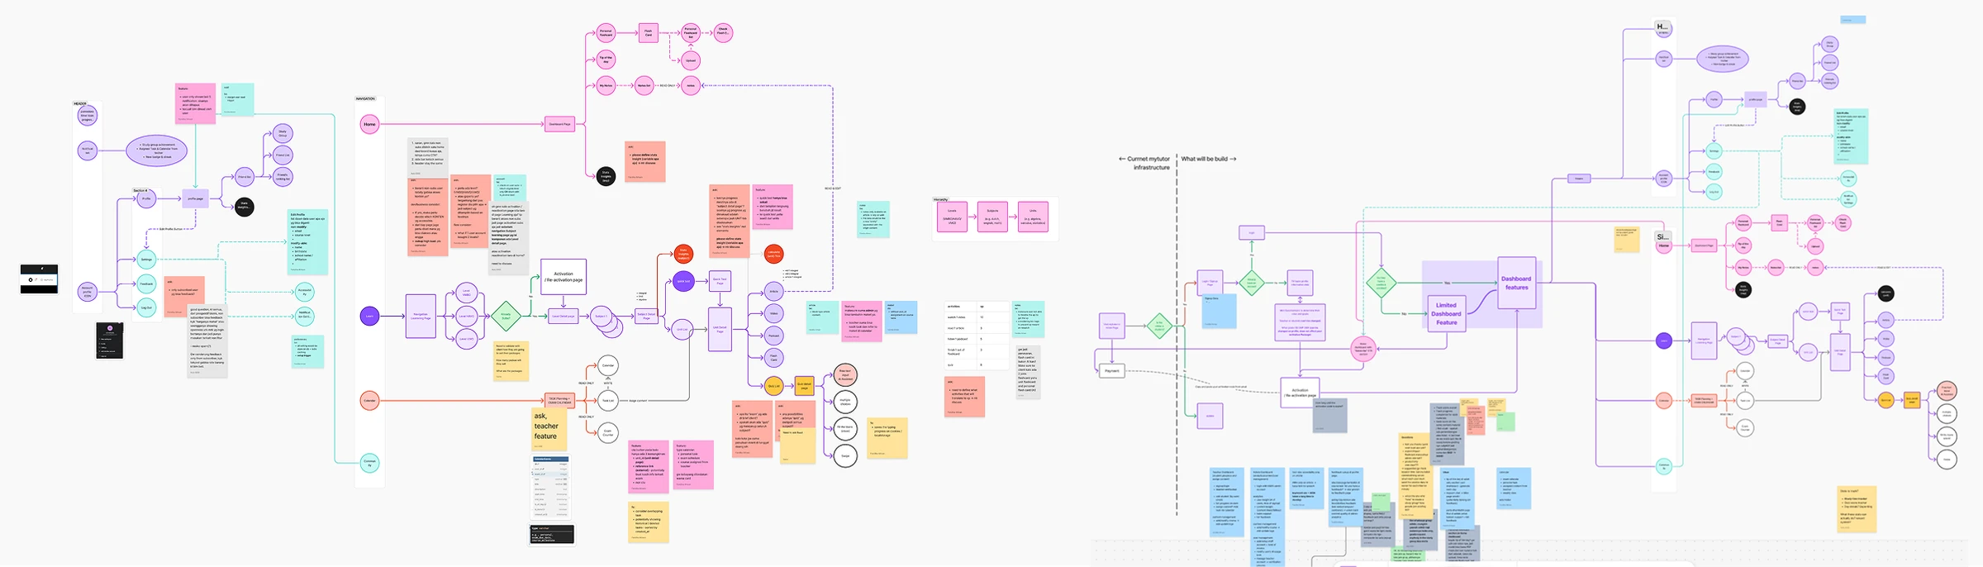Click yellow Quiz detail page box in left diagram

coord(804,386)
